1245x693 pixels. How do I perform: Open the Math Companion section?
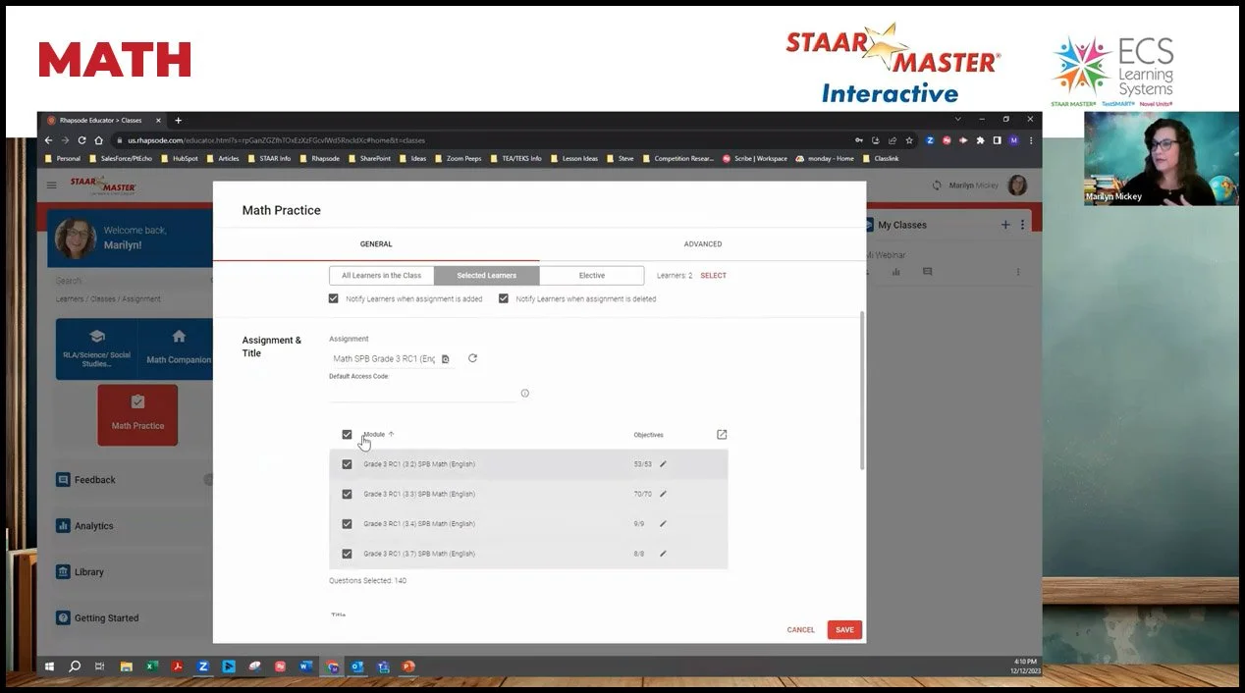click(x=179, y=347)
